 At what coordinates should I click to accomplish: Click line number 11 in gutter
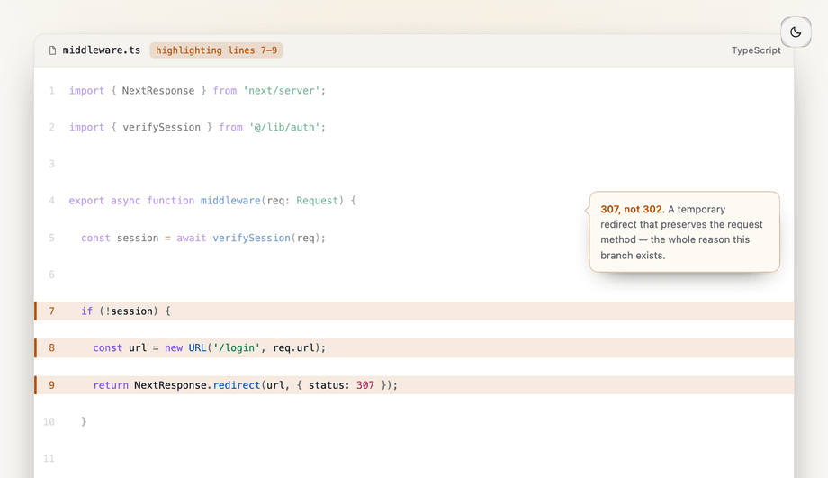tap(49, 458)
